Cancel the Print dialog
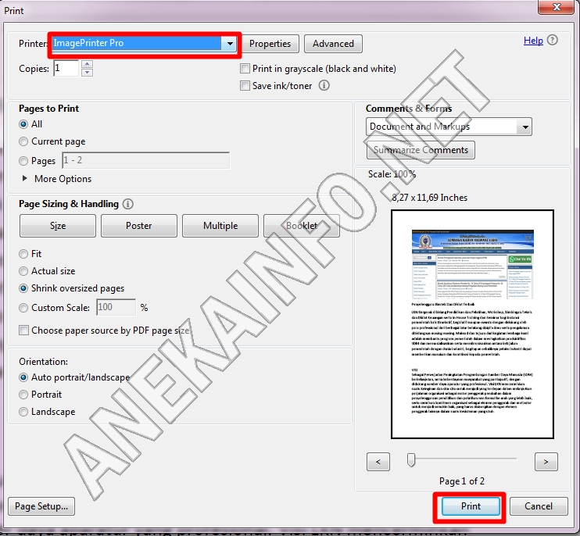580x536 pixels. 539,506
